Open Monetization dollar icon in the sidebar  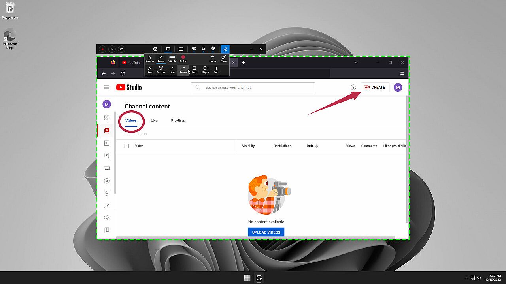tap(107, 194)
